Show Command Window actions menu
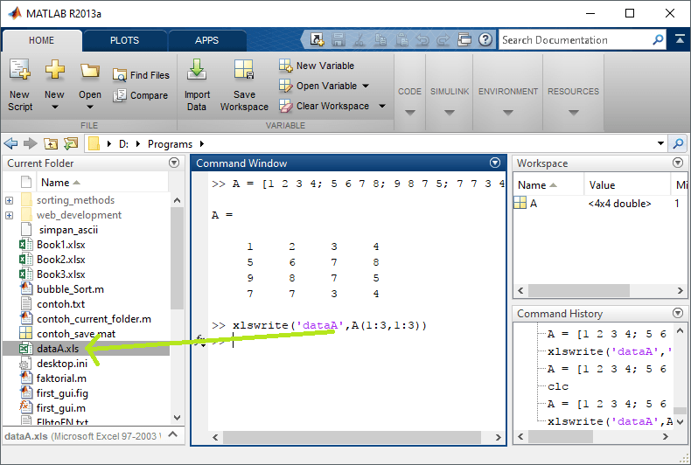 495,163
